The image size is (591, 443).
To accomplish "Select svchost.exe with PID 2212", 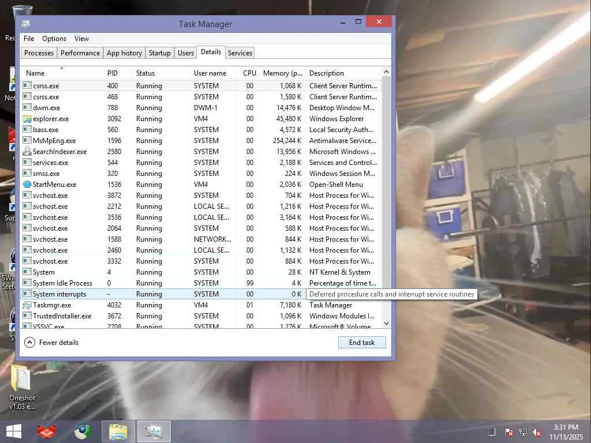I will click(201, 206).
